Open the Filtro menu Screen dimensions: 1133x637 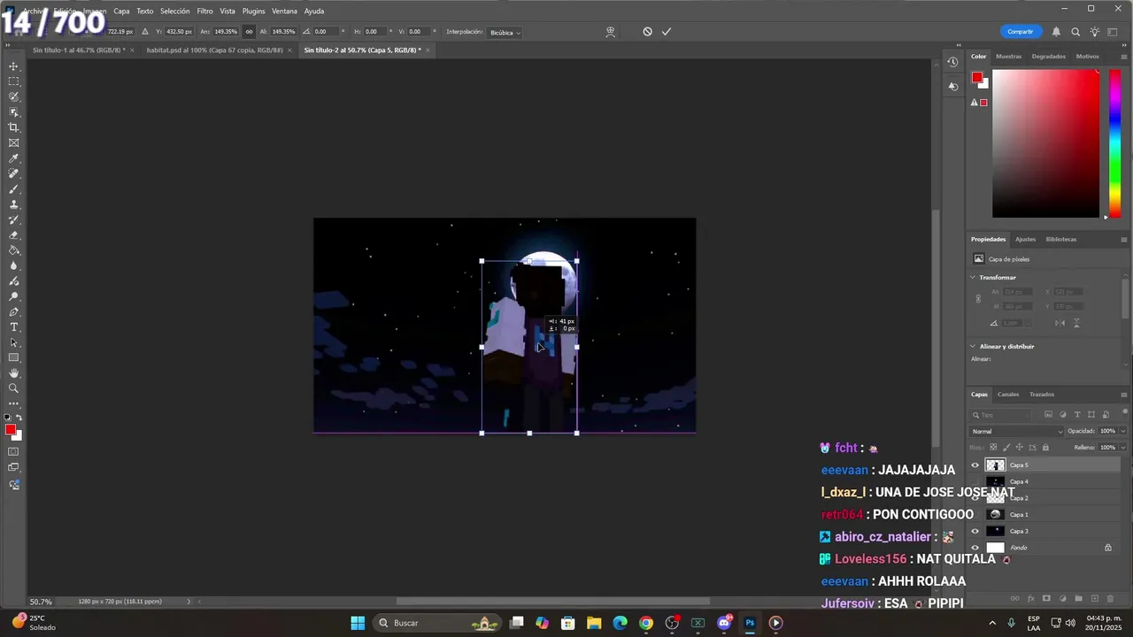pos(204,11)
